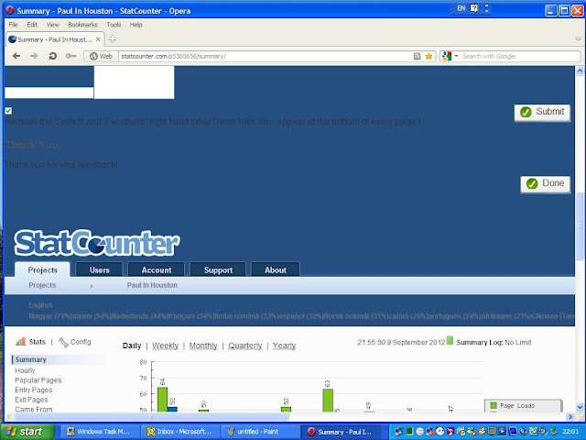
Task: Click the horizontal scrollbar thumb
Action: (150, 416)
